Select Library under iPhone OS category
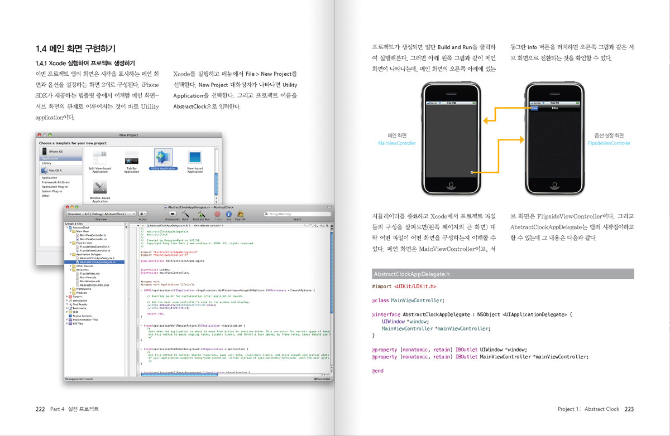The height and width of the screenshot is (436, 670). point(46,163)
